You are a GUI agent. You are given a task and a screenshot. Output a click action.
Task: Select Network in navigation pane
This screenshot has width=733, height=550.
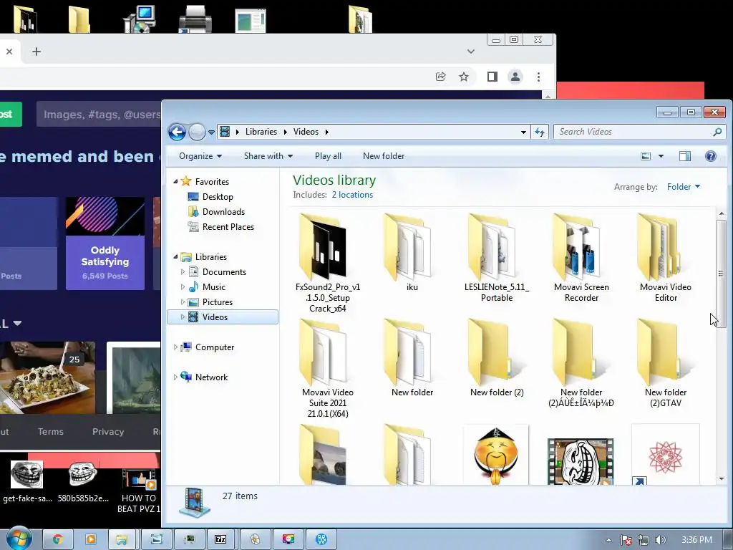(211, 377)
